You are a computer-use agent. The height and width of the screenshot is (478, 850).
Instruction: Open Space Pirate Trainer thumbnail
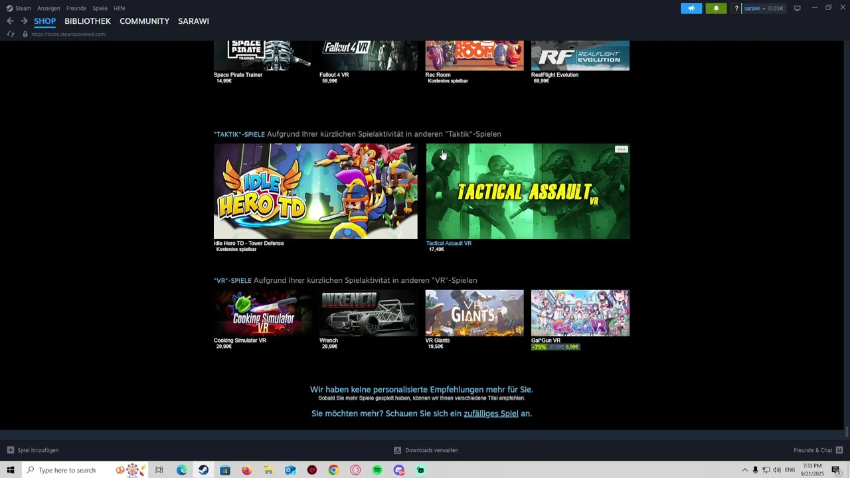pyautogui.click(x=263, y=55)
